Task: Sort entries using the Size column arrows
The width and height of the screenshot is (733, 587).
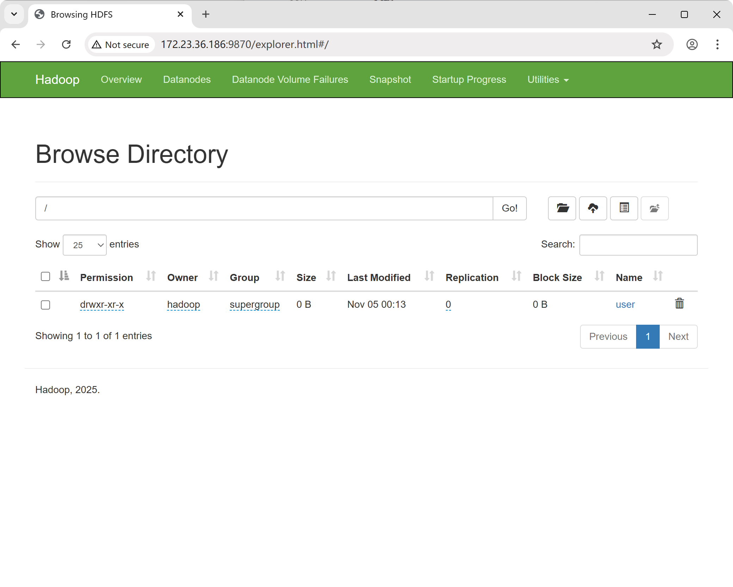Action: click(331, 277)
